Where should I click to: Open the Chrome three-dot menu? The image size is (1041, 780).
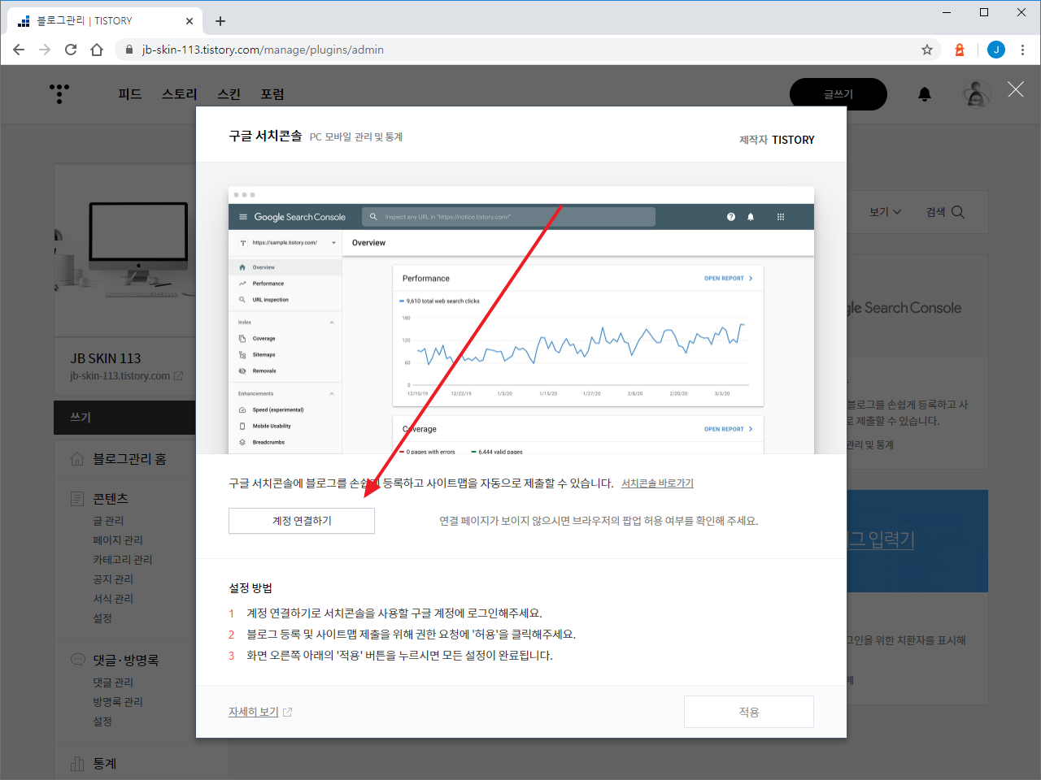pos(1022,50)
